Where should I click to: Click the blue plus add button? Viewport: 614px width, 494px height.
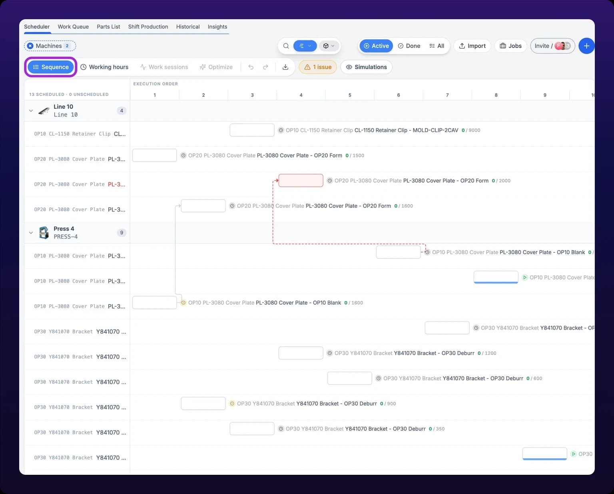[x=586, y=46]
